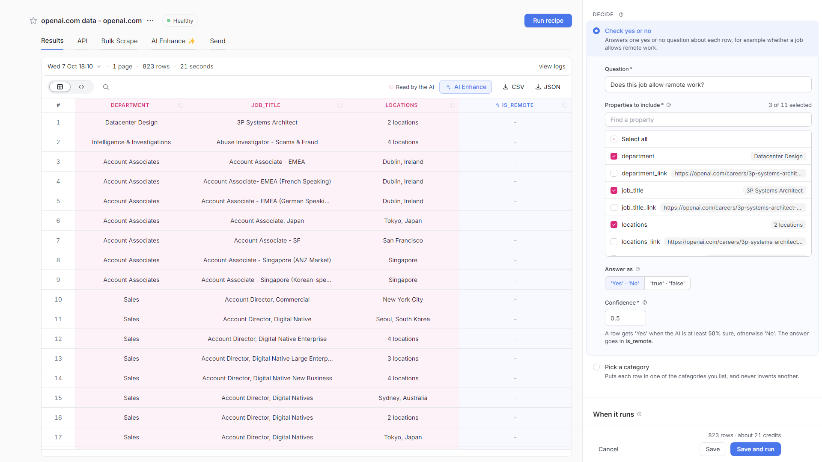Choose the 'Yes' · 'No' answer format

point(625,283)
